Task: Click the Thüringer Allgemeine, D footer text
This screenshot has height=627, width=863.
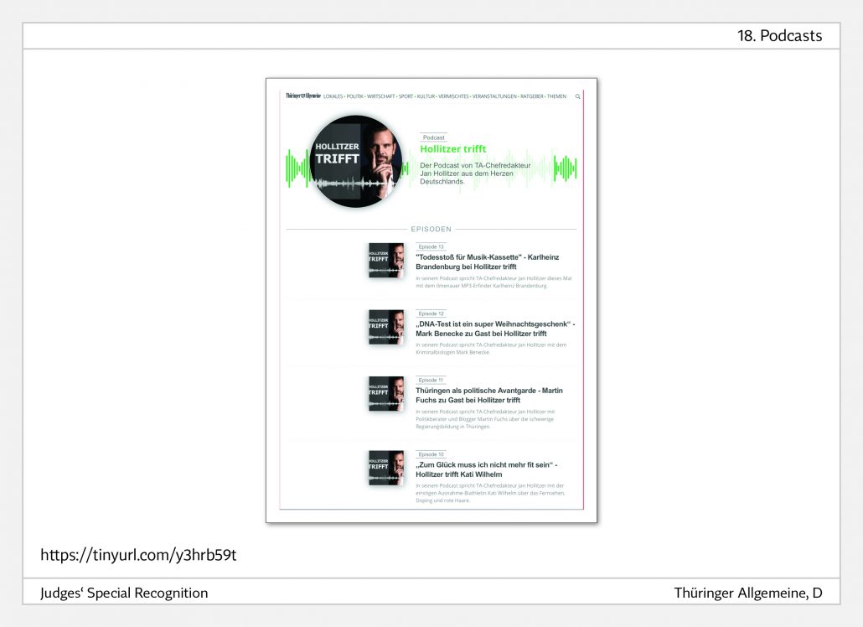Action: pos(748,593)
